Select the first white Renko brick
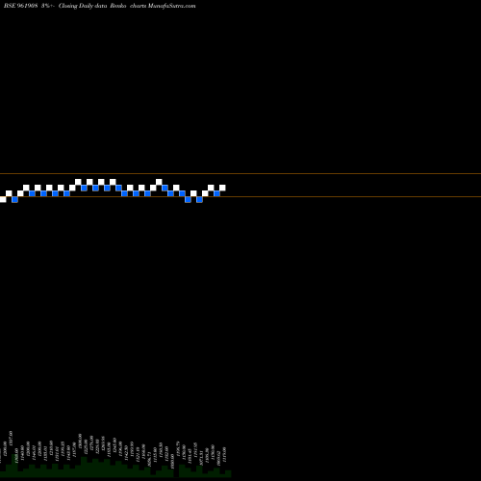Viewport: 481px width, 481px height. point(3,199)
